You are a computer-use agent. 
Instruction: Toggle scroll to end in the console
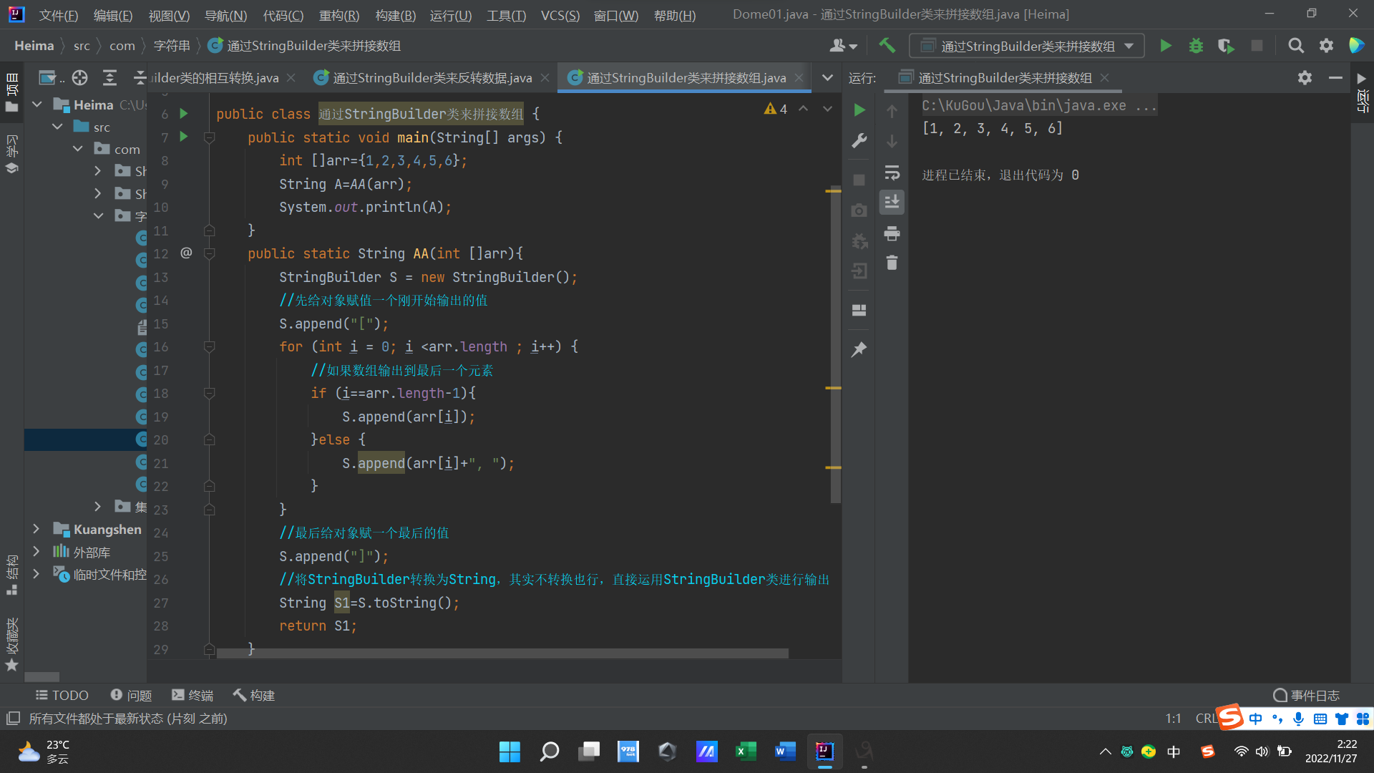click(x=892, y=203)
